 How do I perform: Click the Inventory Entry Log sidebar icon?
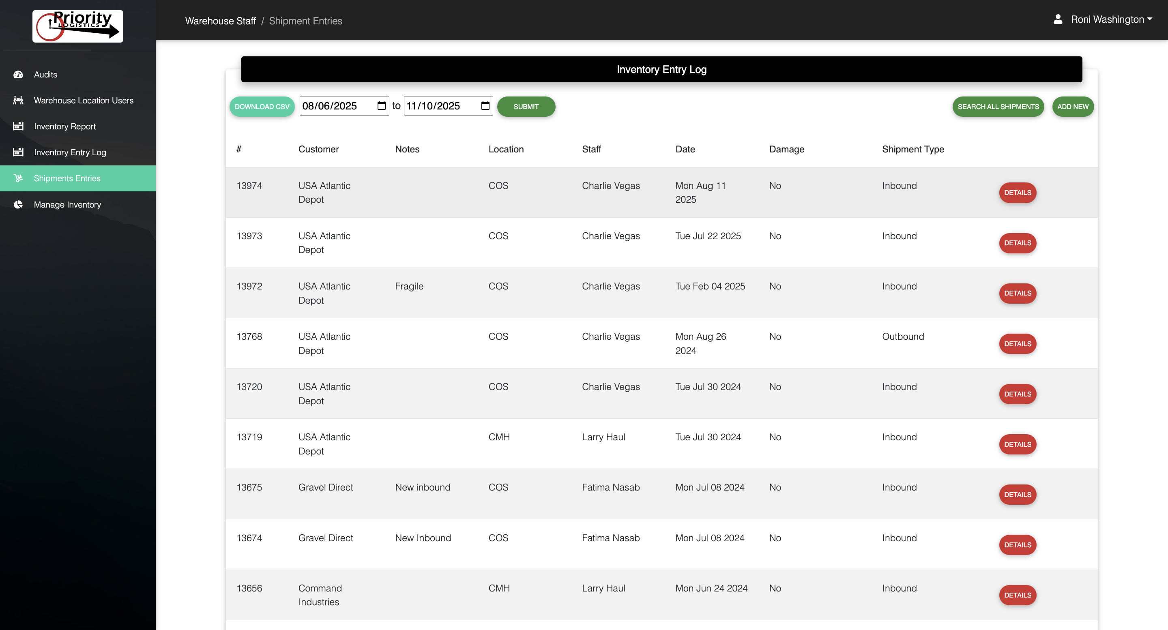click(18, 152)
